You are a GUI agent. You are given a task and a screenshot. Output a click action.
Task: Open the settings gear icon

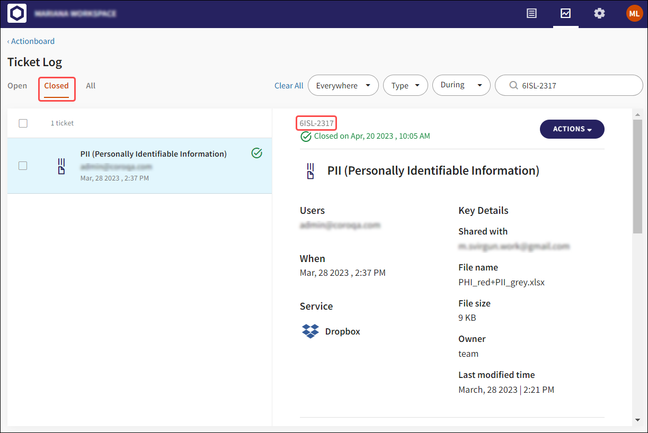[599, 14]
